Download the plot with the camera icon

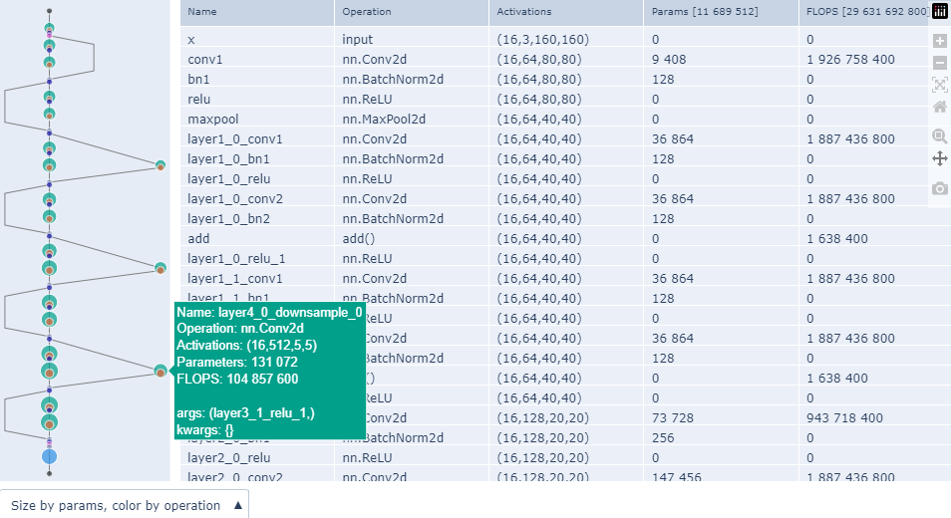coord(939,188)
